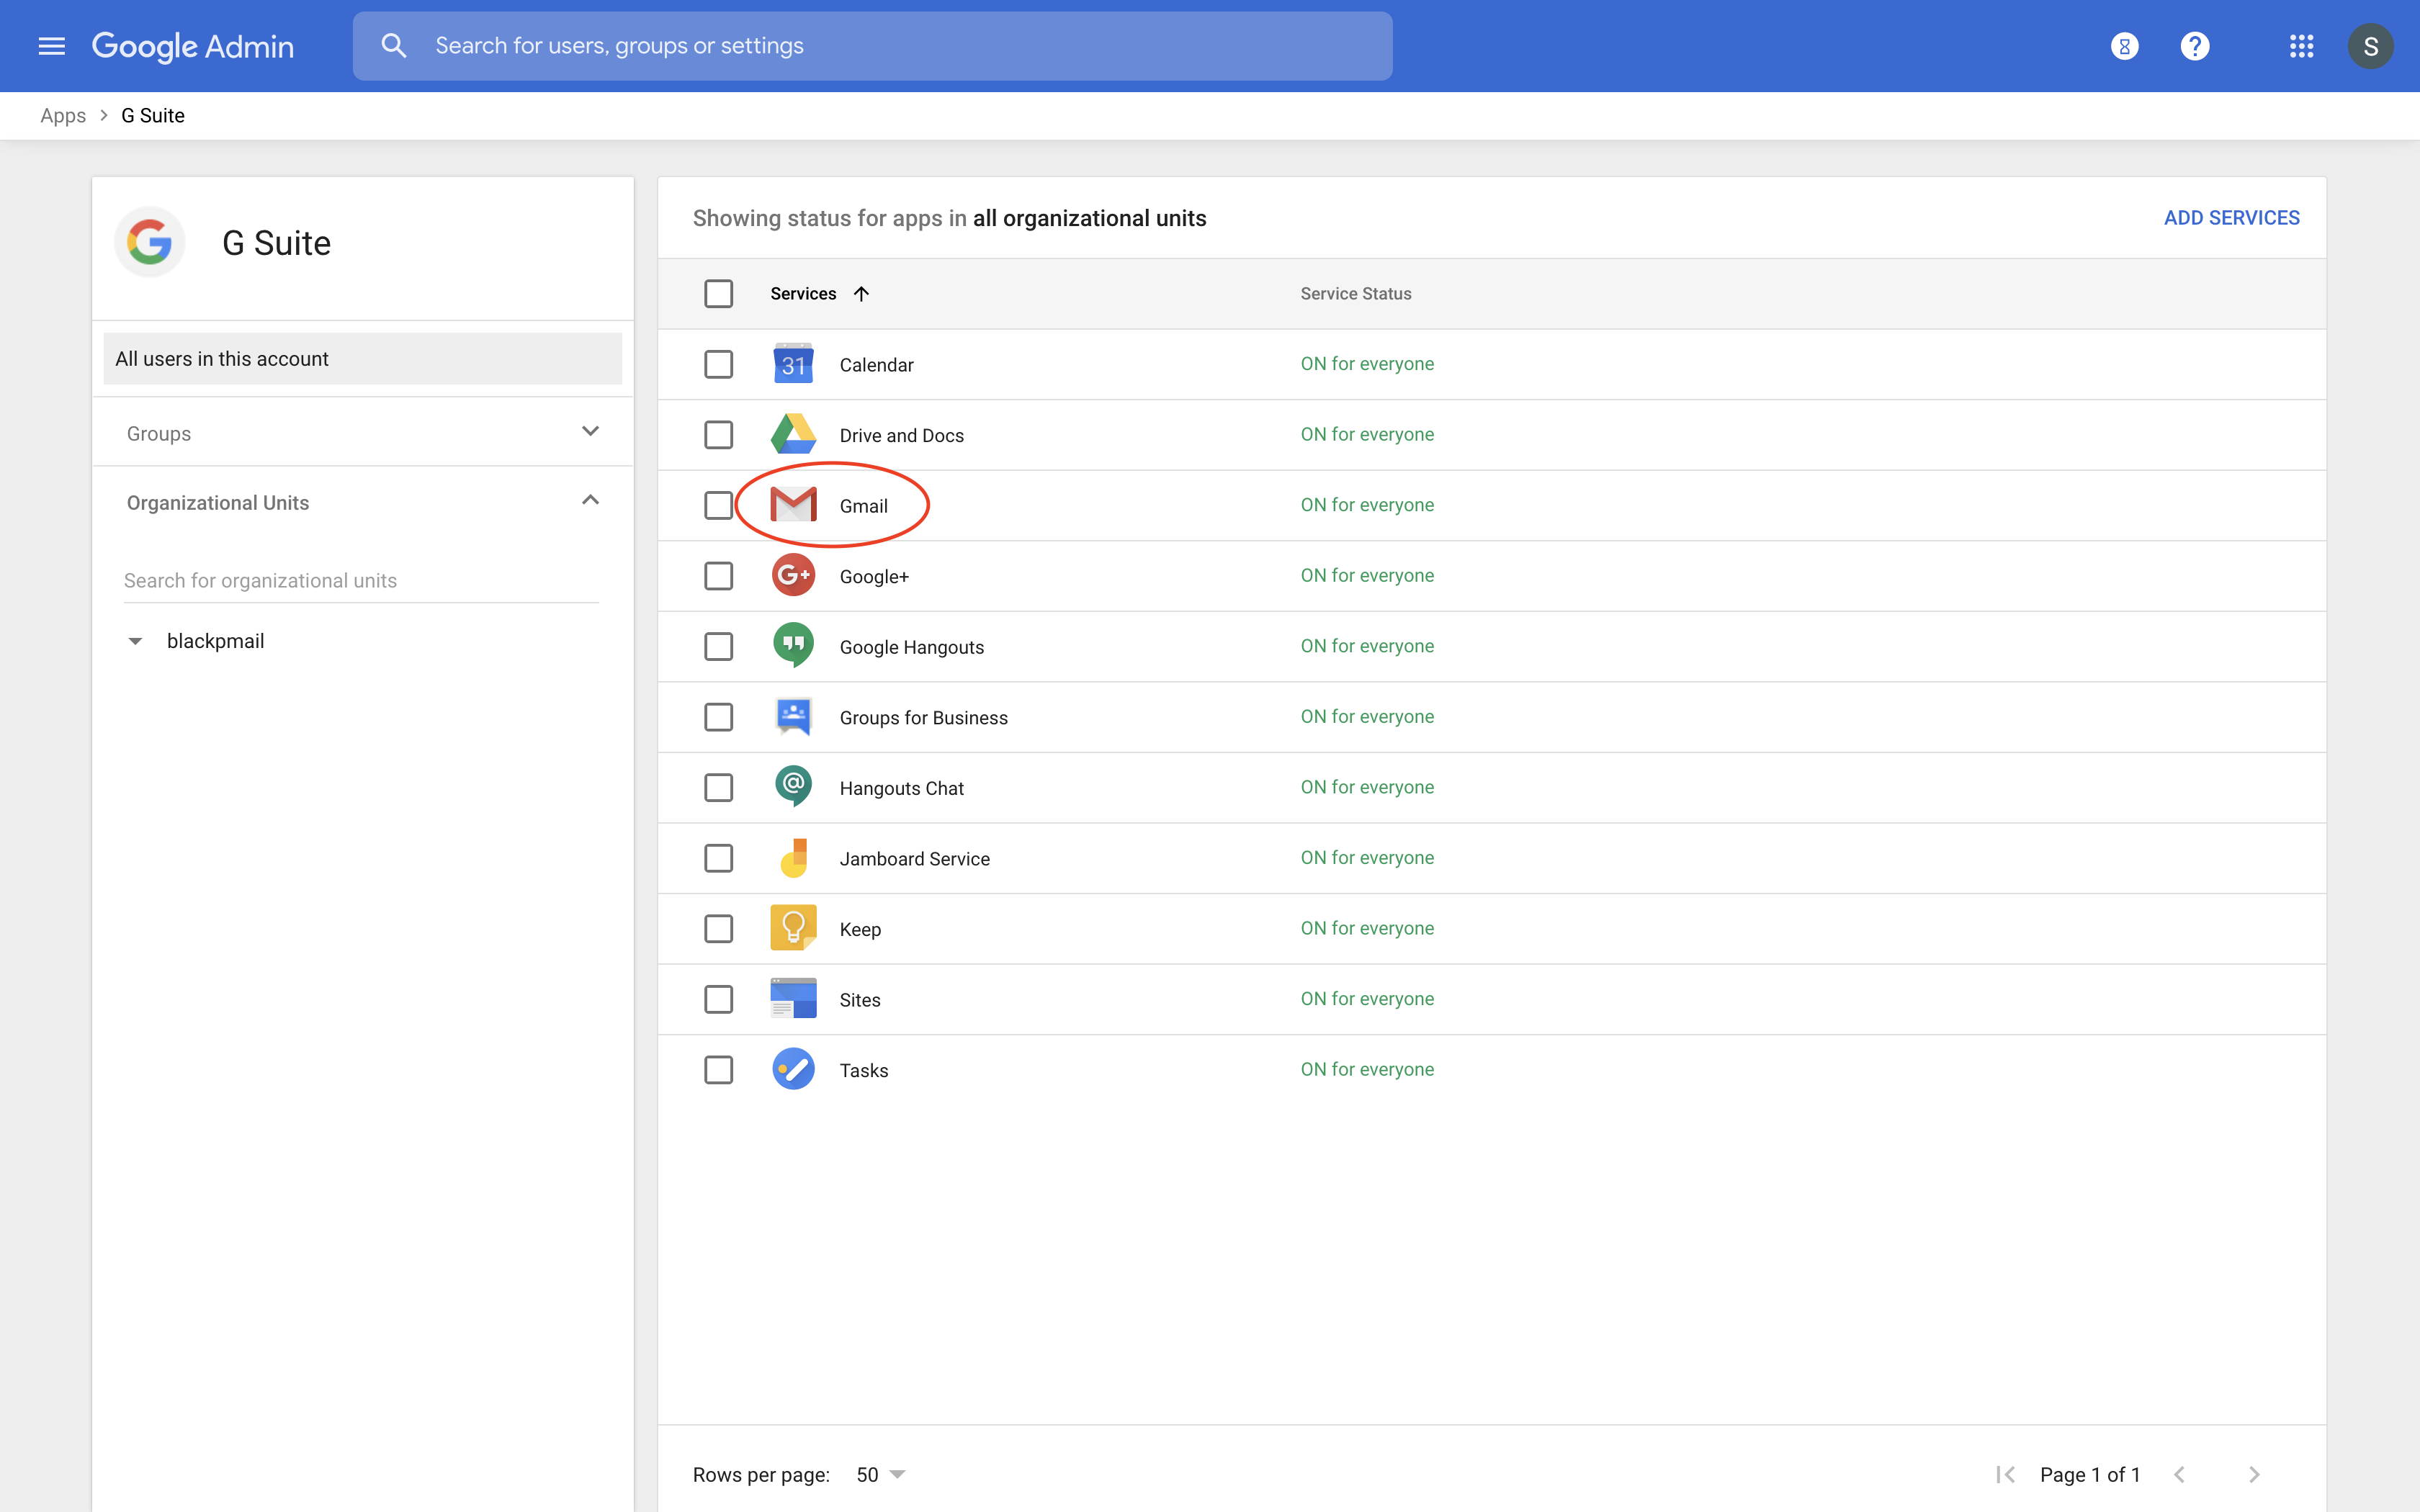Click the hourglass tasks icon
Image resolution: width=2420 pixels, height=1512 pixels.
point(2124,46)
